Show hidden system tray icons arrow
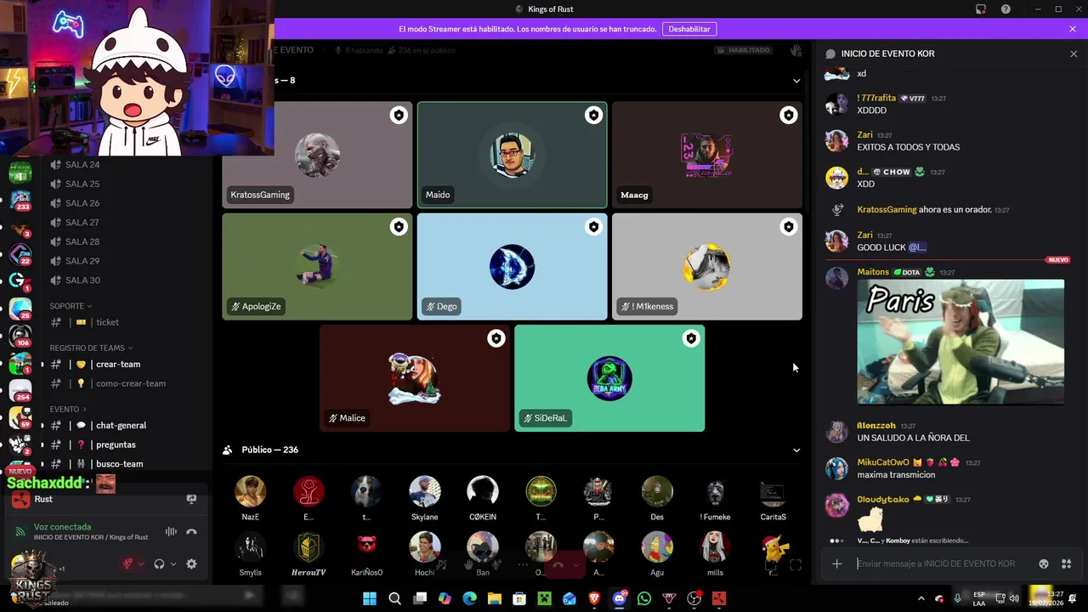 (x=921, y=598)
